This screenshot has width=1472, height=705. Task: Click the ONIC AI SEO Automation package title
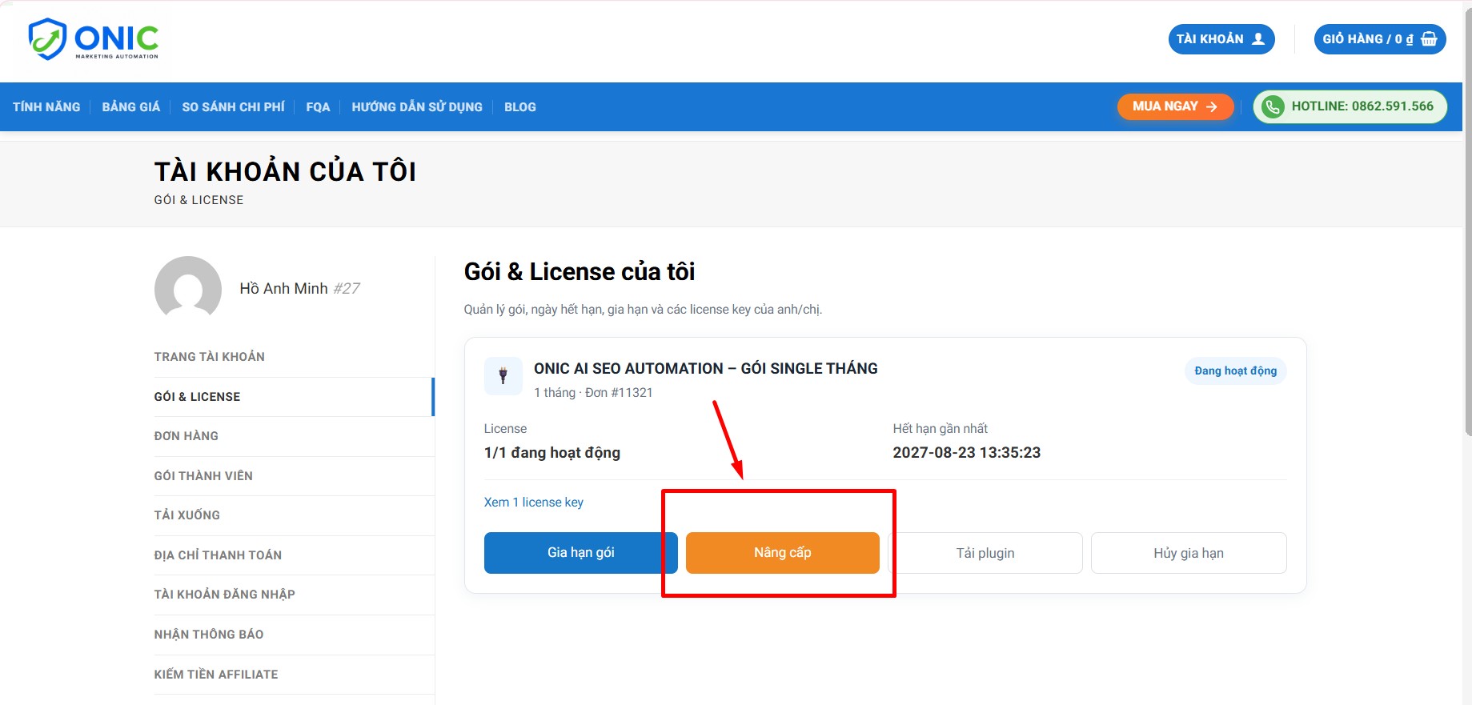[x=706, y=369]
